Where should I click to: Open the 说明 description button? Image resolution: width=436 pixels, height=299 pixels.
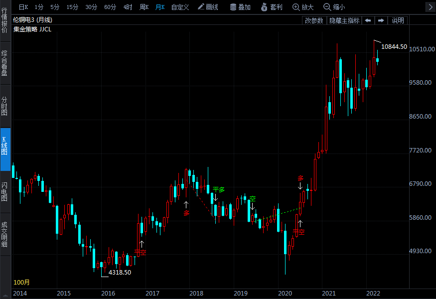[398, 20]
